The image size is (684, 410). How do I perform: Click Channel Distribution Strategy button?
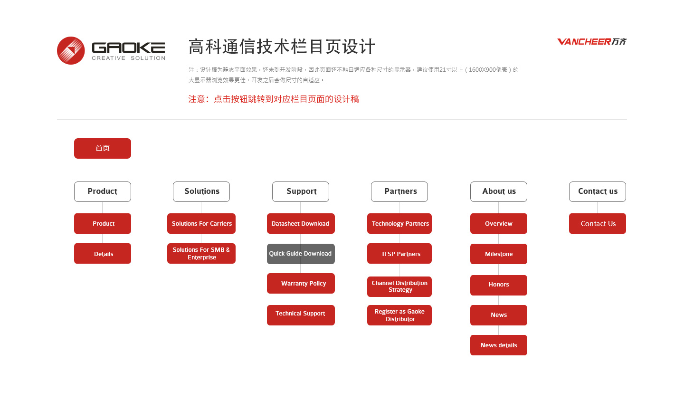point(399,286)
